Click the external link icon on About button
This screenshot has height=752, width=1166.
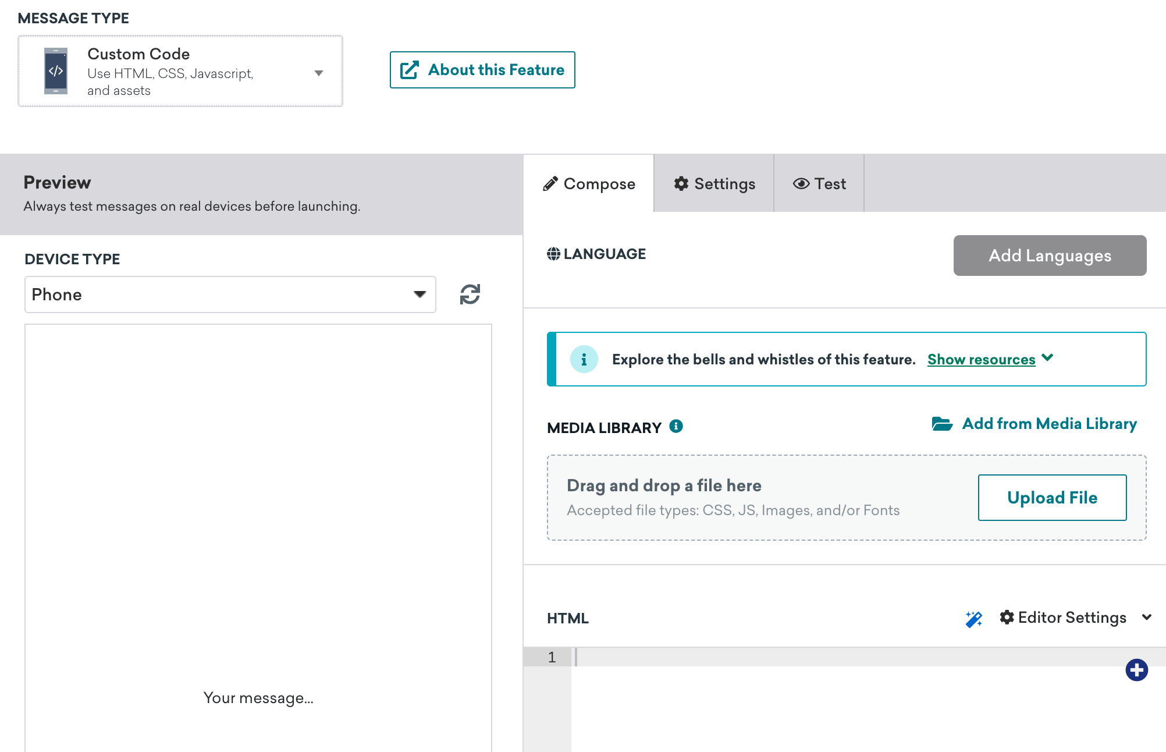coord(410,70)
